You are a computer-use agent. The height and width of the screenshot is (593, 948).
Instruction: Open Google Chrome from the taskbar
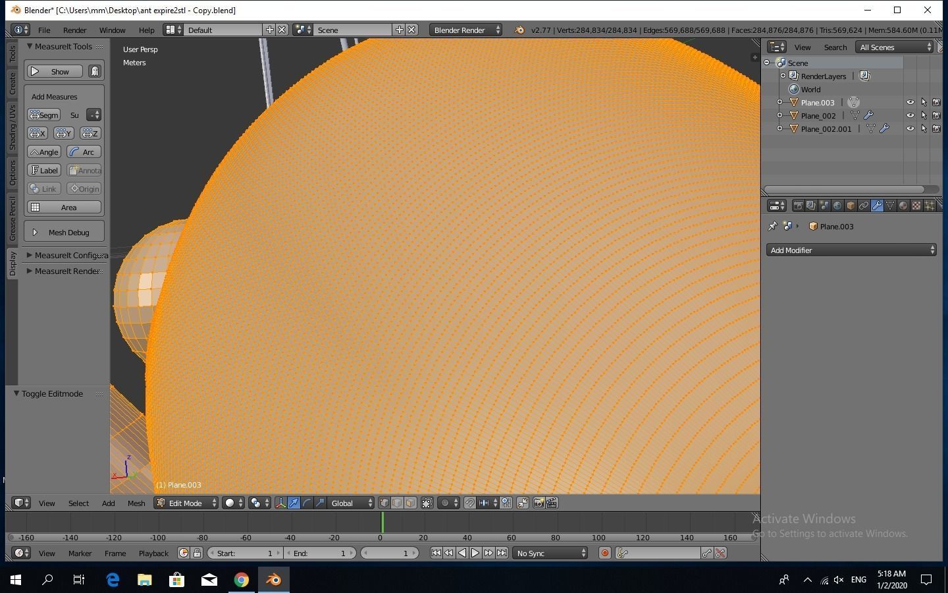(242, 580)
